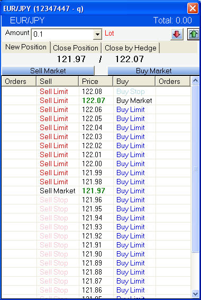Click Buy Stop at 122.08

131,91
